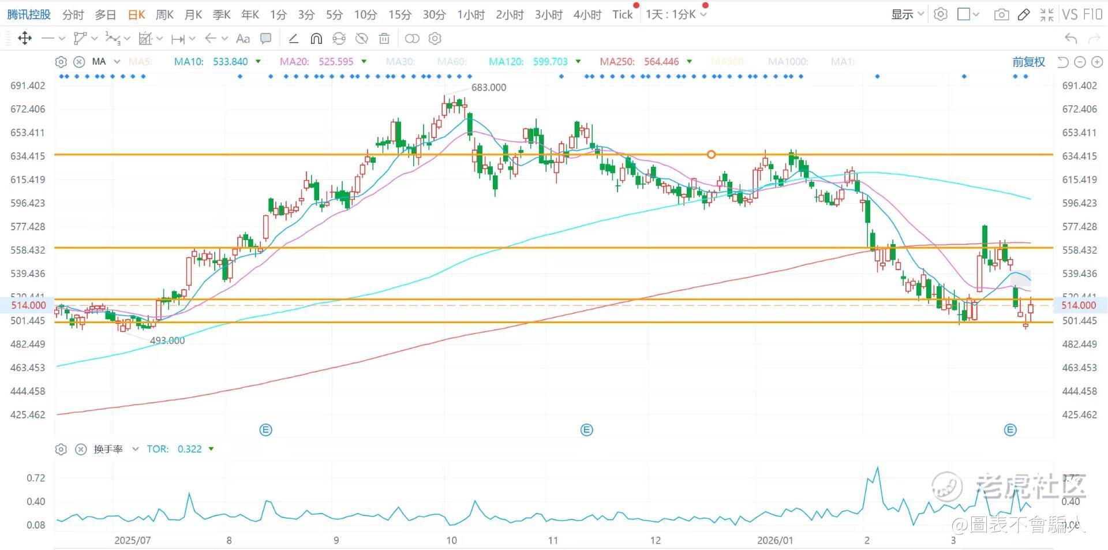This screenshot has width=1108, height=550.
Task: Toggle the faded MA30 line
Action: 400,62
